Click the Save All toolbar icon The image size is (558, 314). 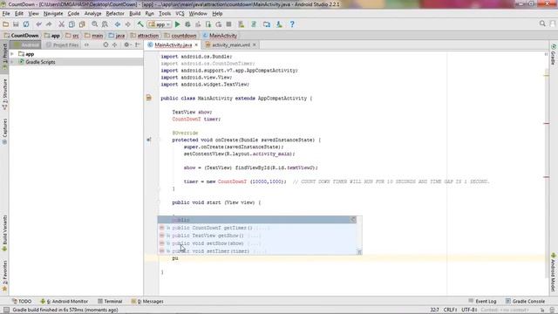(x=16, y=24)
